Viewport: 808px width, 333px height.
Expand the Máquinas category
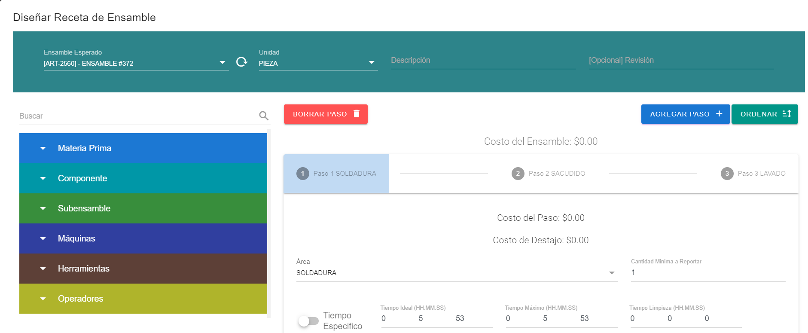[x=43, y=238]
